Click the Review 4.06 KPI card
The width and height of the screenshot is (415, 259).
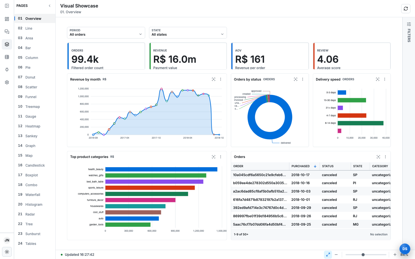point(352,56)
